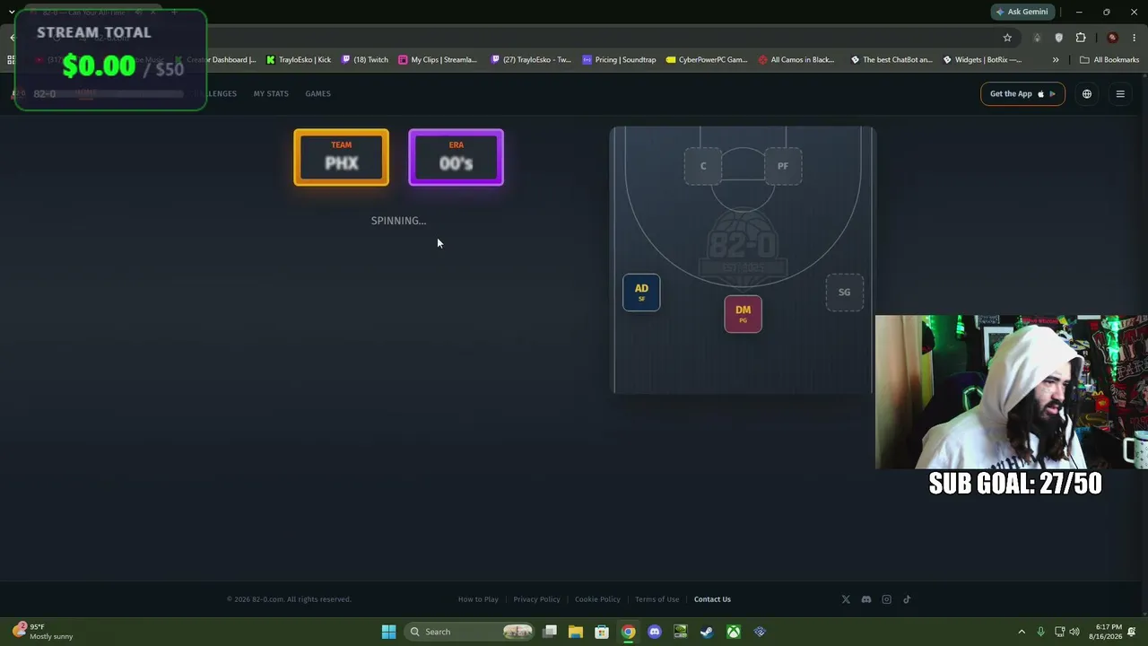The image size is (1148, 646).
Task: Click the ERA 00's spin card
Action: [x=457, y=158]
